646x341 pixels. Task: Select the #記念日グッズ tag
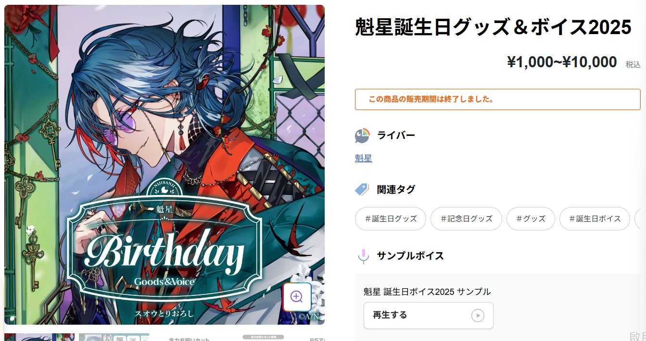point(467,219)
